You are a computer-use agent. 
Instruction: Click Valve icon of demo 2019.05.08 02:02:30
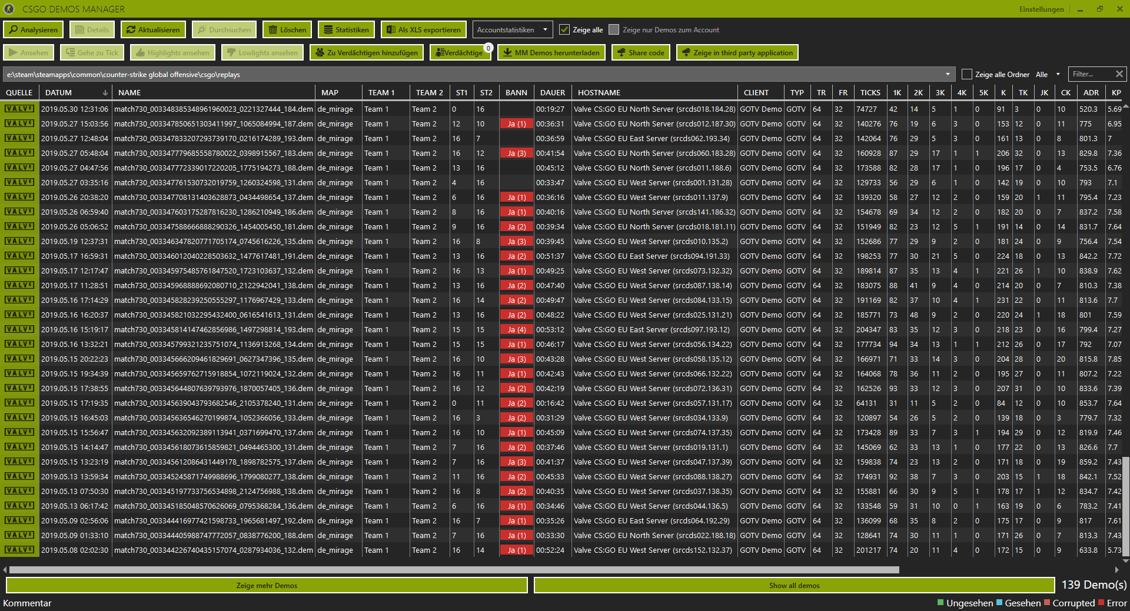click(x=19, y=550)
